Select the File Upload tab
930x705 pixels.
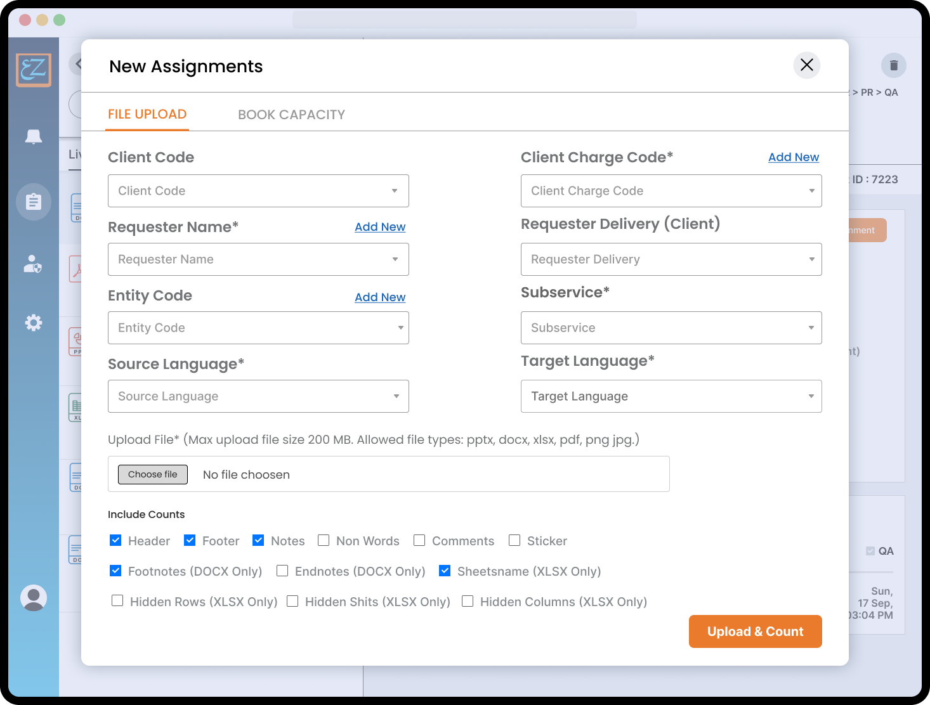147,114
